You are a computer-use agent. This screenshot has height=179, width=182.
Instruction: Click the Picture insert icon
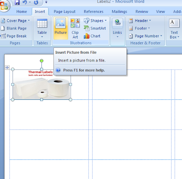[x=60, y=28]
